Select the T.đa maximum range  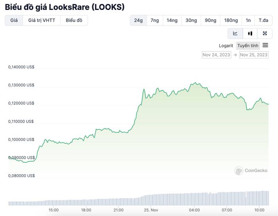coord(263,20)
